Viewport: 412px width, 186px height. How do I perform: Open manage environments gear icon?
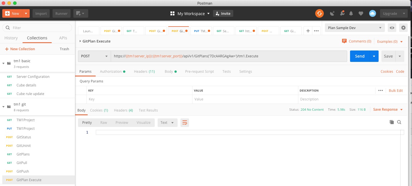[x=403, y=28]
